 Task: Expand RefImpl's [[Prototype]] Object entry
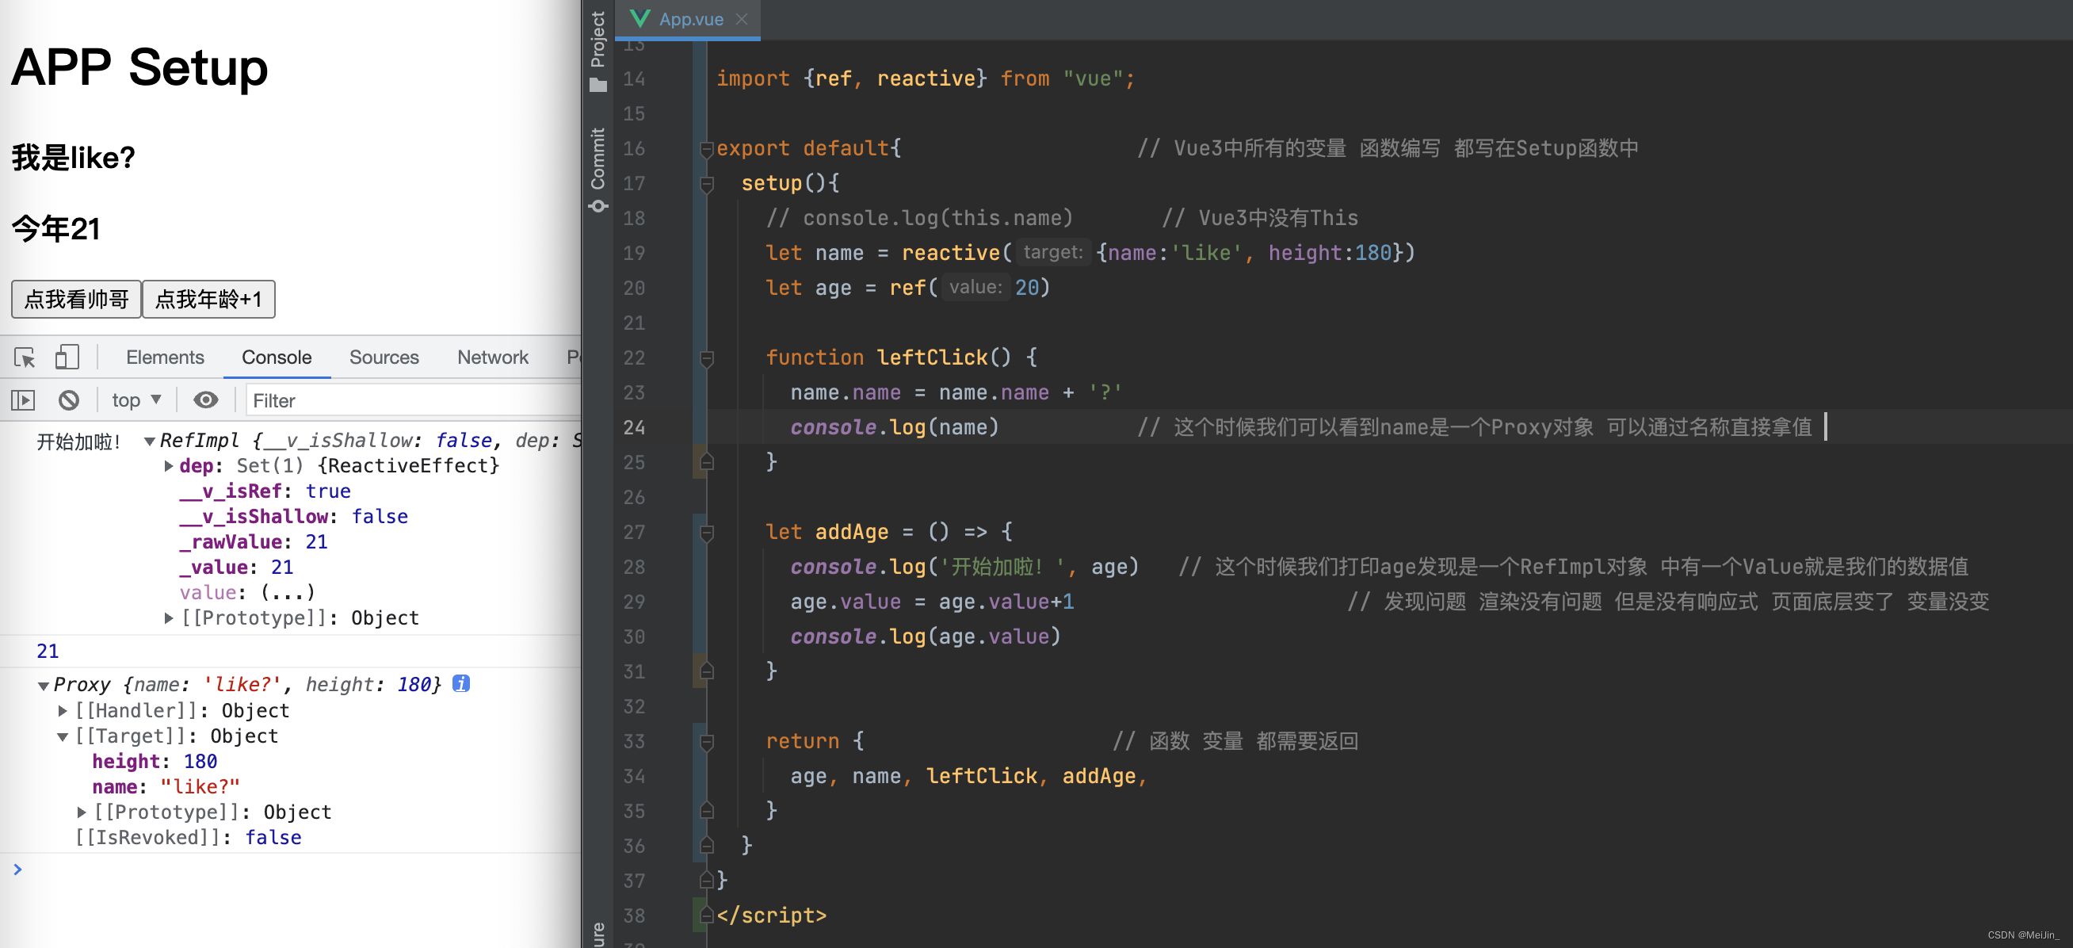pos(169,618)
